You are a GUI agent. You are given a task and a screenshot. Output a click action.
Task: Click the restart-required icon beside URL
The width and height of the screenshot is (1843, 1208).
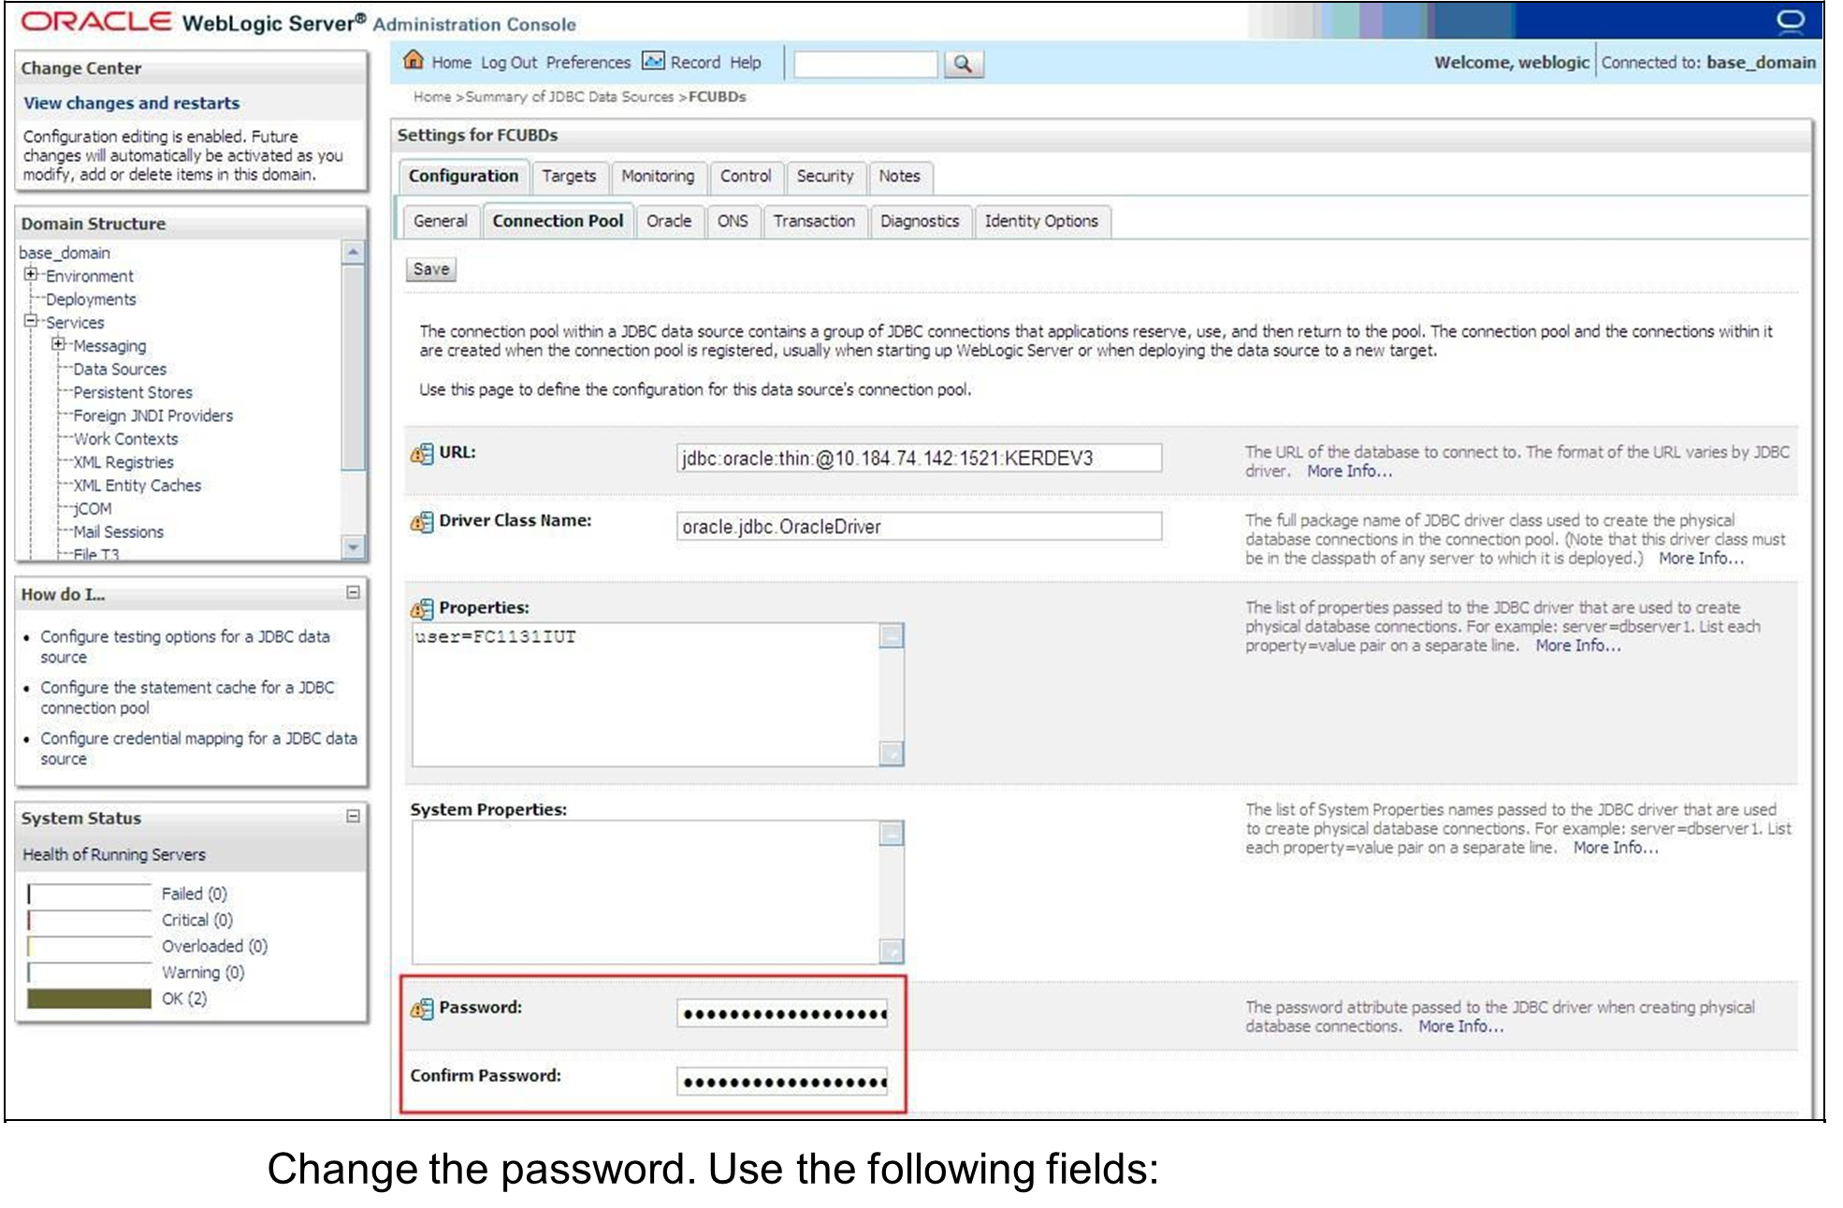coord(422,454)
